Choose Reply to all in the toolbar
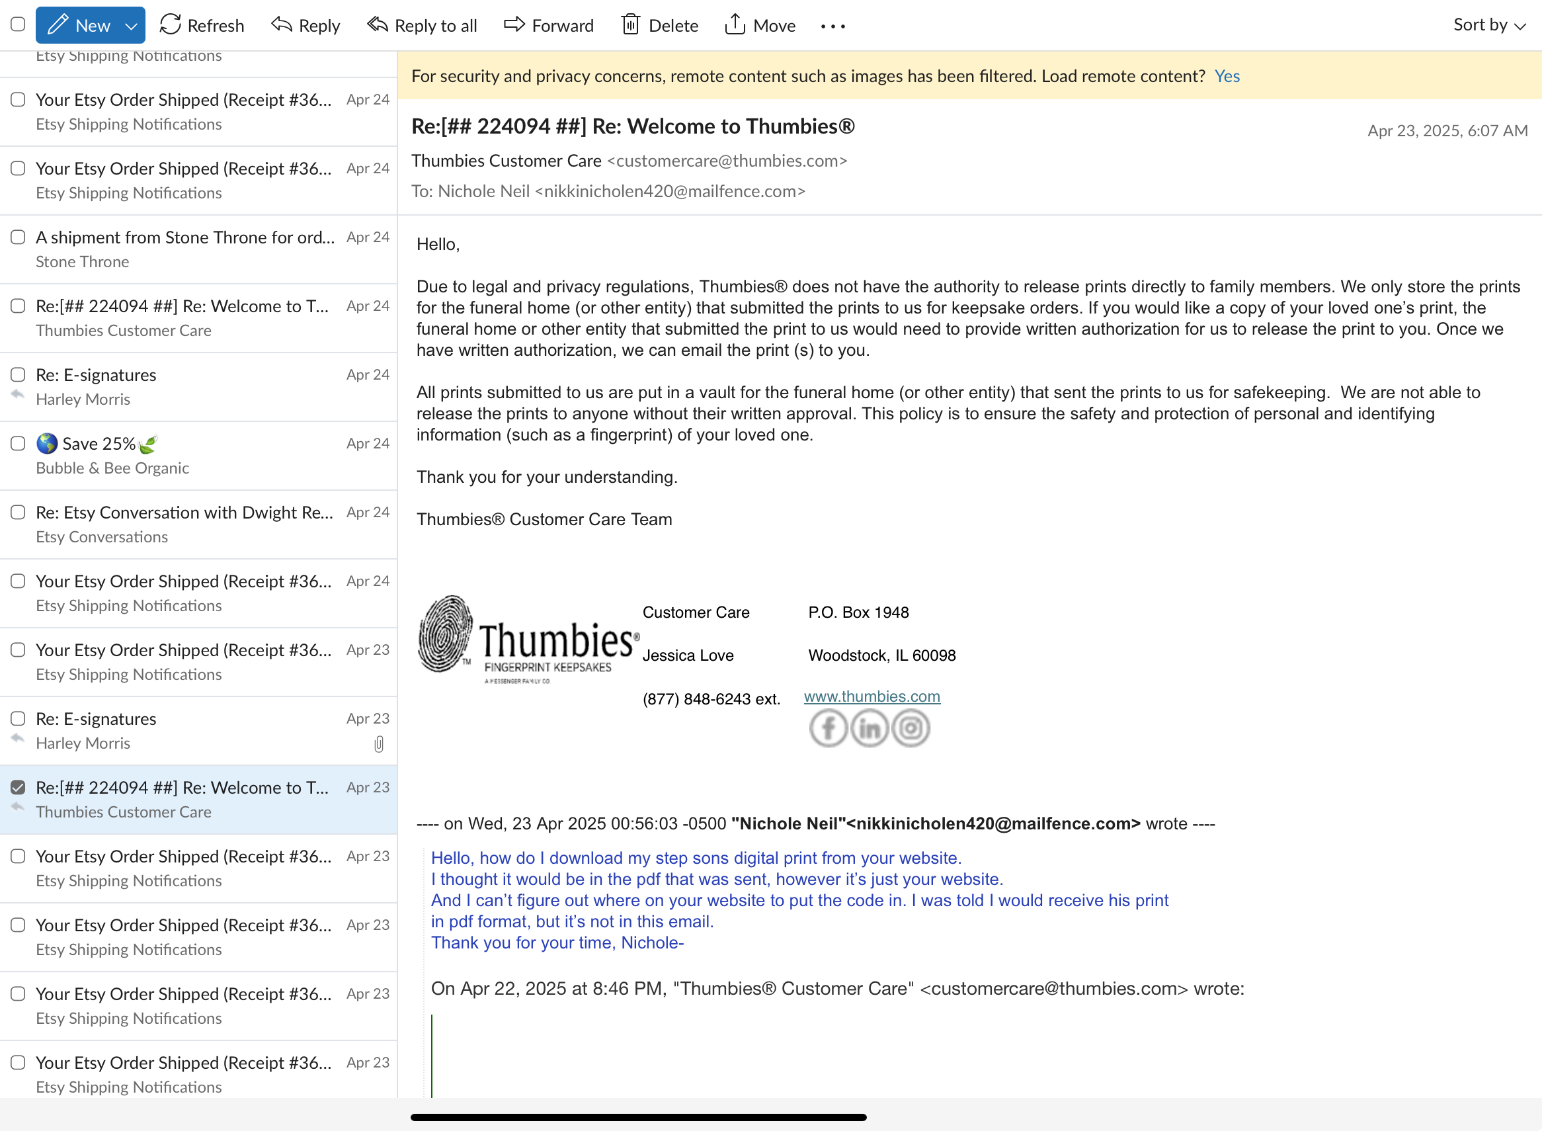This screenshot has width=1542, height=1131. (x=422, y=25)
